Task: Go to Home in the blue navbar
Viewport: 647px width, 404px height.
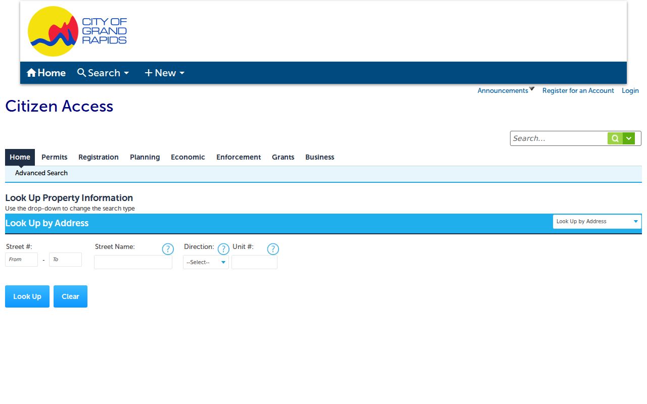Action: point(46,73)
